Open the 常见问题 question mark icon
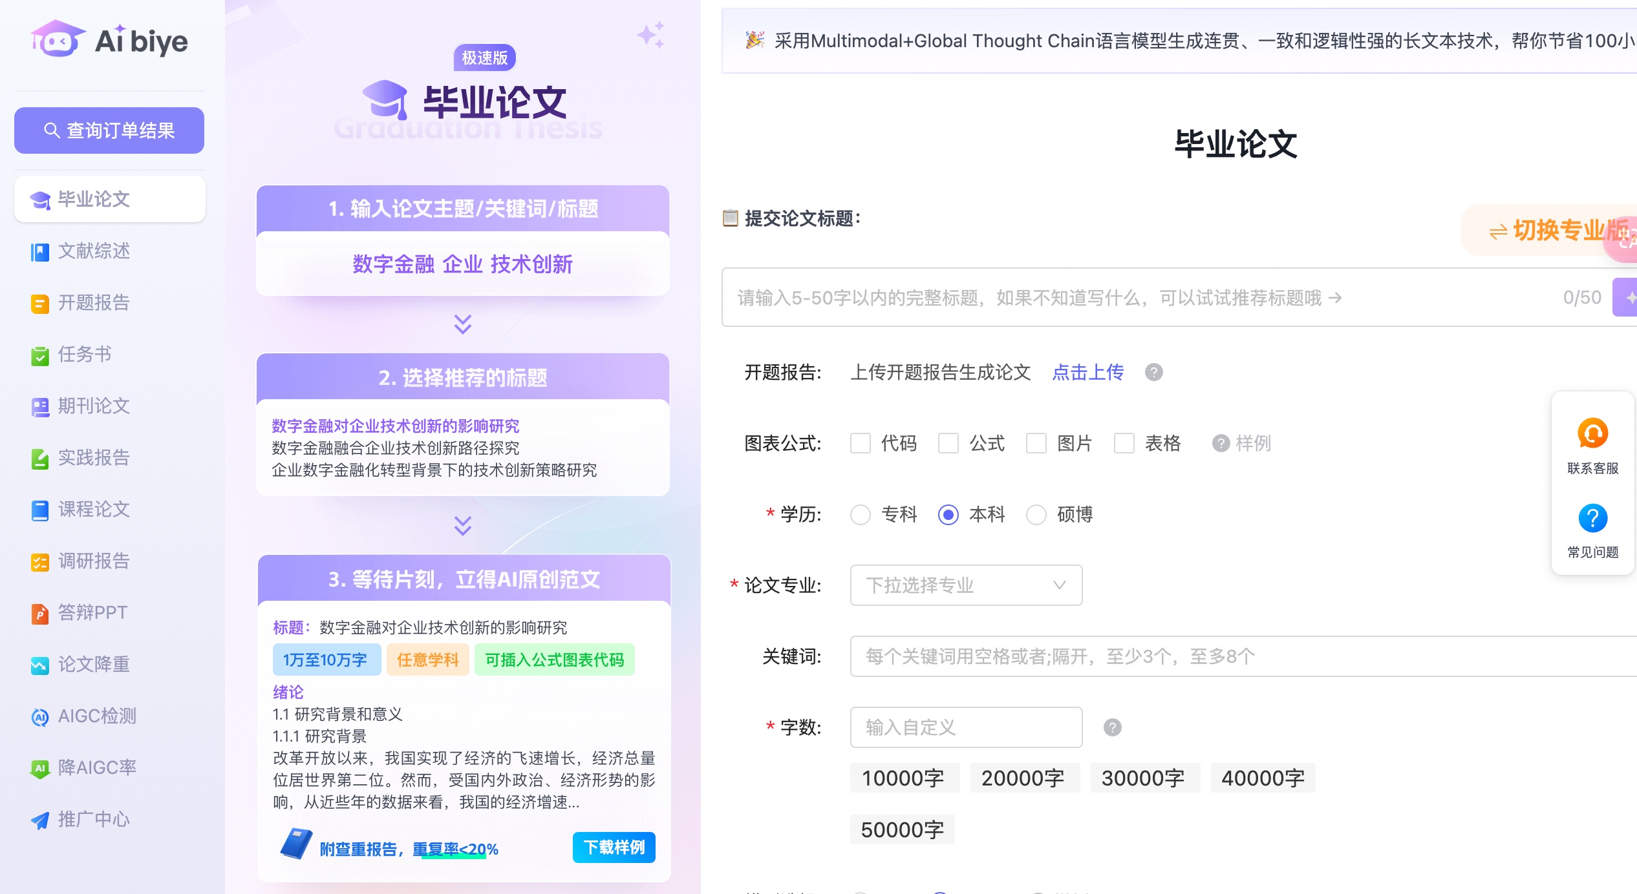This screenshot has height=894, width=1637. [1592, 518]
